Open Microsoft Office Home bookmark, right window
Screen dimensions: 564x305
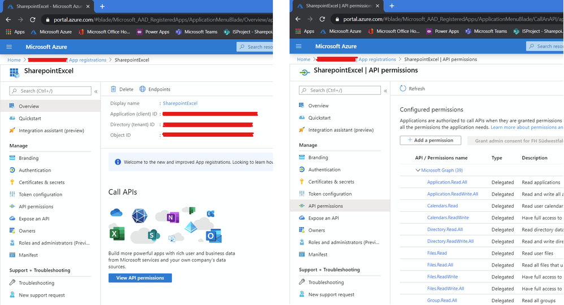click(x=393, y=31)
